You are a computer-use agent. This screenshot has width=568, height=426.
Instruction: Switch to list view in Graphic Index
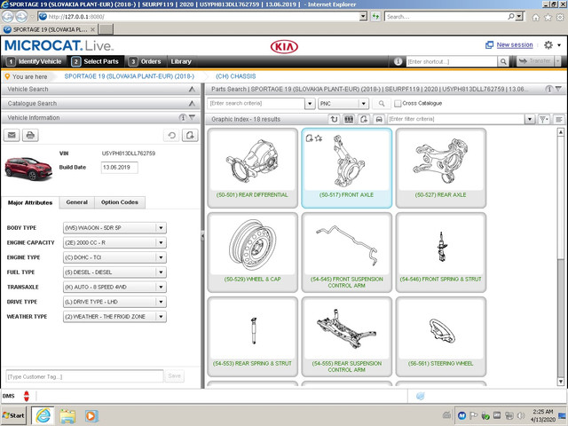(559, 119)
